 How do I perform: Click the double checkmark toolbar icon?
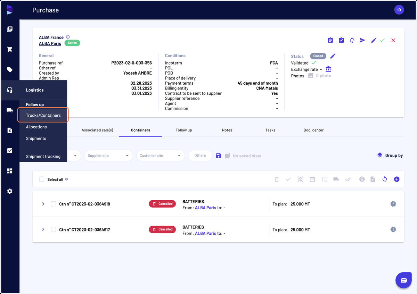[348, 179]
